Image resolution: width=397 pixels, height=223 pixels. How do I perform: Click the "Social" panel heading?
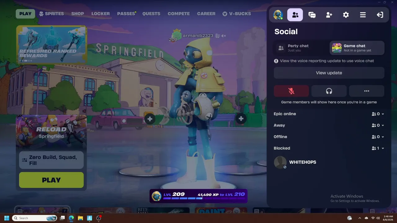tap(286, 32)
